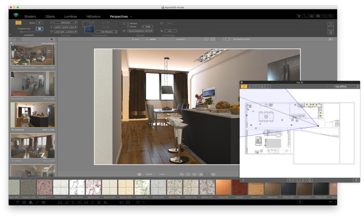The image size is (364, 219).
Task: Click the Héliodons tab
Action: 93,17
